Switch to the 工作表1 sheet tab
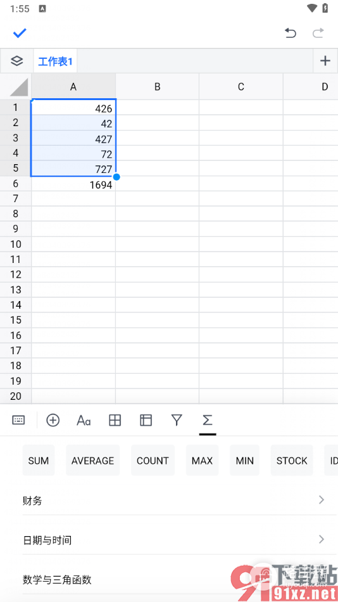 coord(55,61)
